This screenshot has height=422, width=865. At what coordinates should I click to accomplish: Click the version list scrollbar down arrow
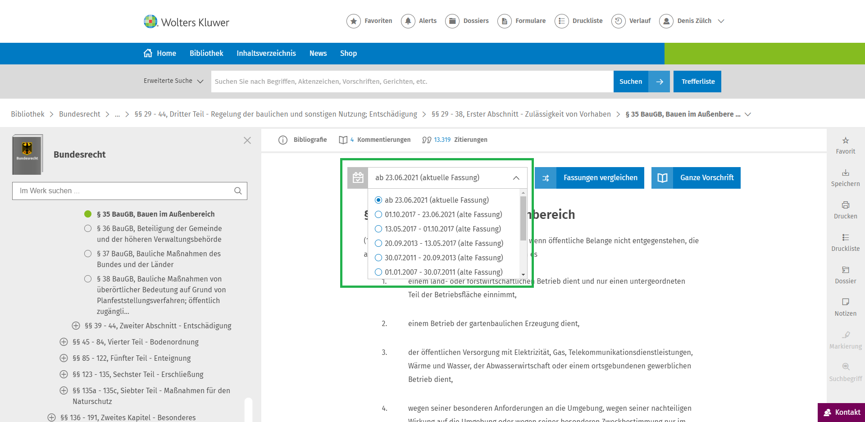523,274
